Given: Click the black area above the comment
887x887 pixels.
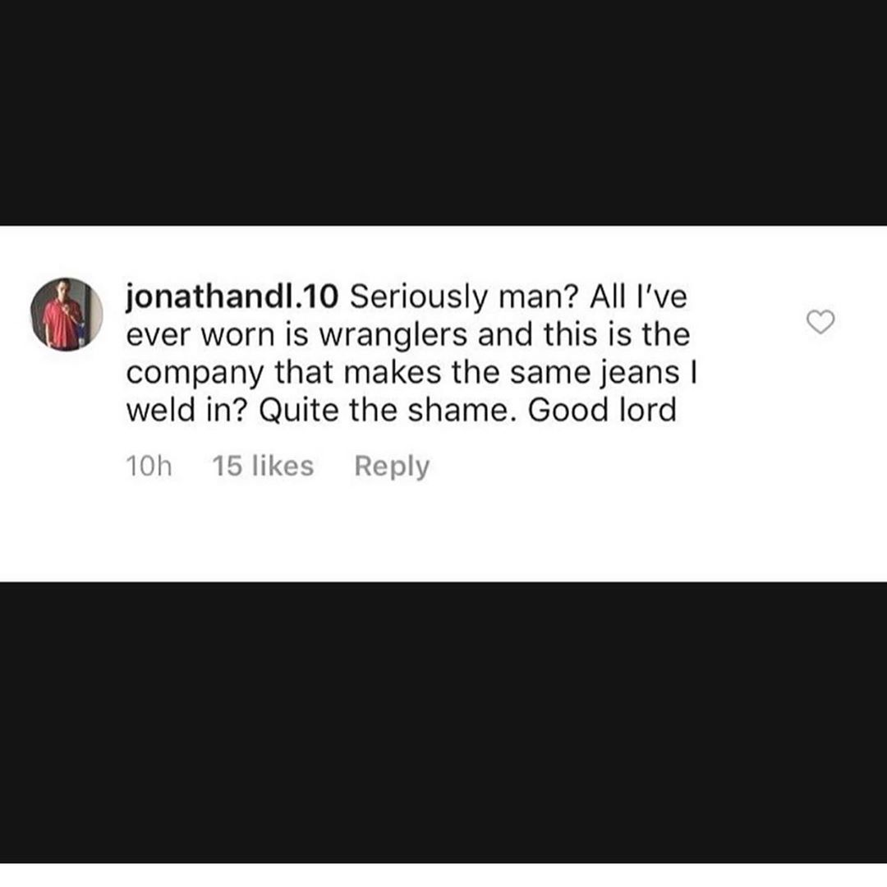Looking at the screenshot, I should tap(443, 113).
